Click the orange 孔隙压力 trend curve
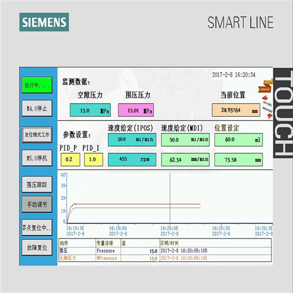The image size is (293, 293). pyautogui.click(x=137, y=207)
